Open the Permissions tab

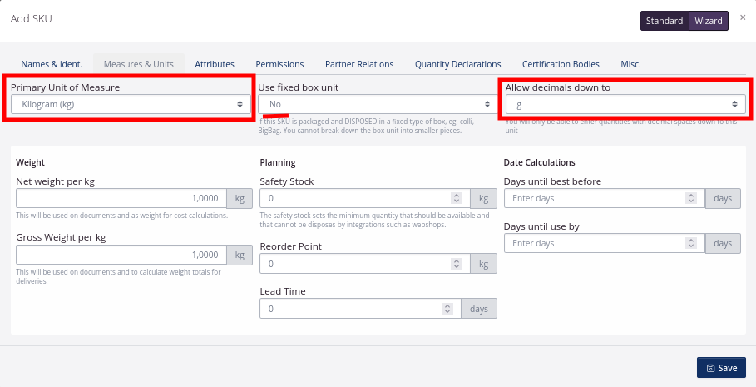279,64
